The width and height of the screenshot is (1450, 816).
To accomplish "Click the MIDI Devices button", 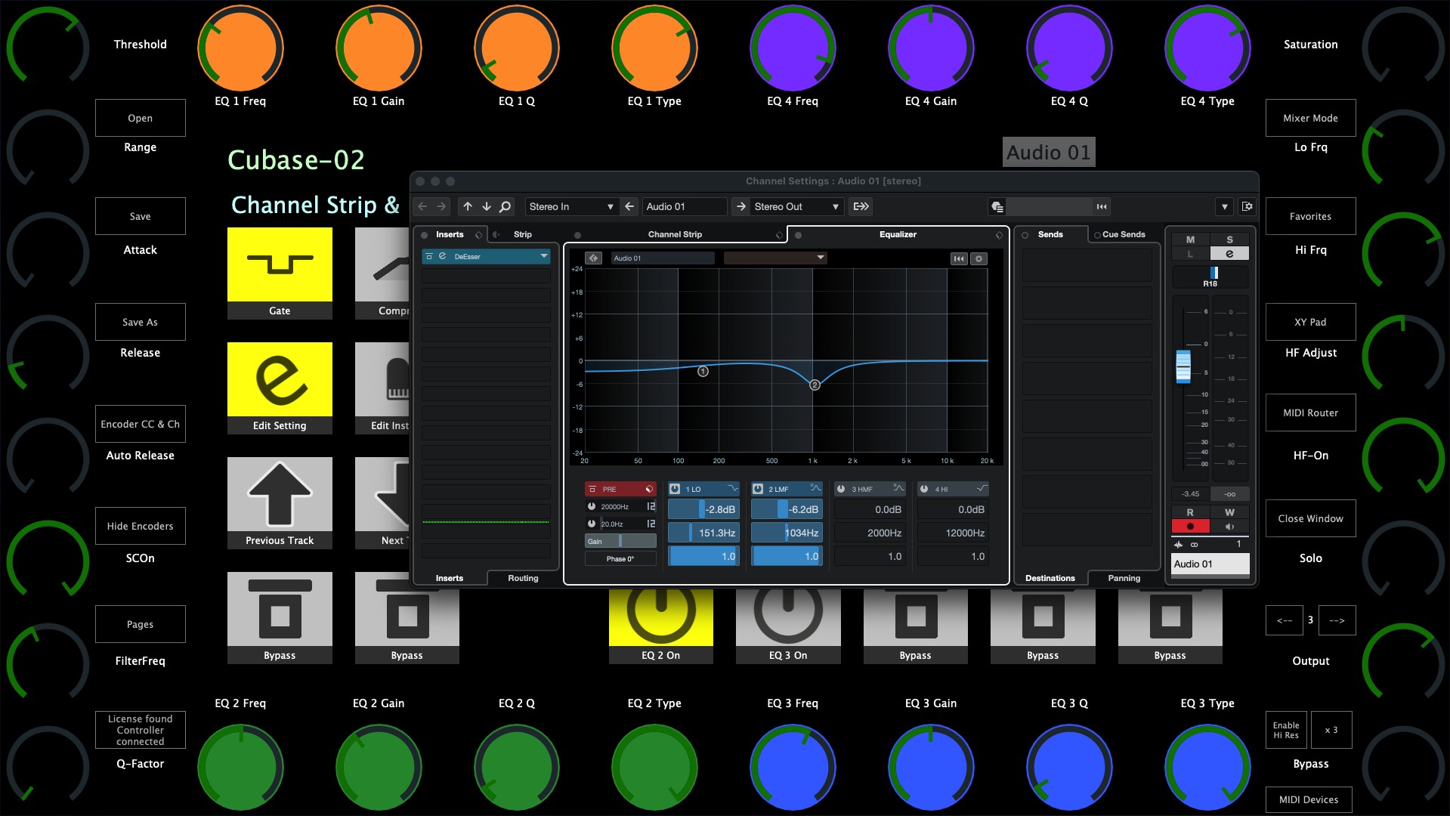I will [1309, 799].
